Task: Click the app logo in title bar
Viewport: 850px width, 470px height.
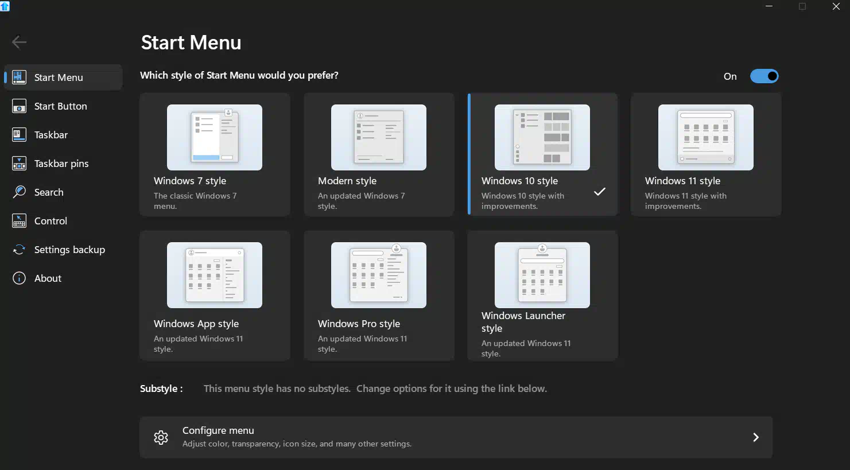Action: (5, 6)
